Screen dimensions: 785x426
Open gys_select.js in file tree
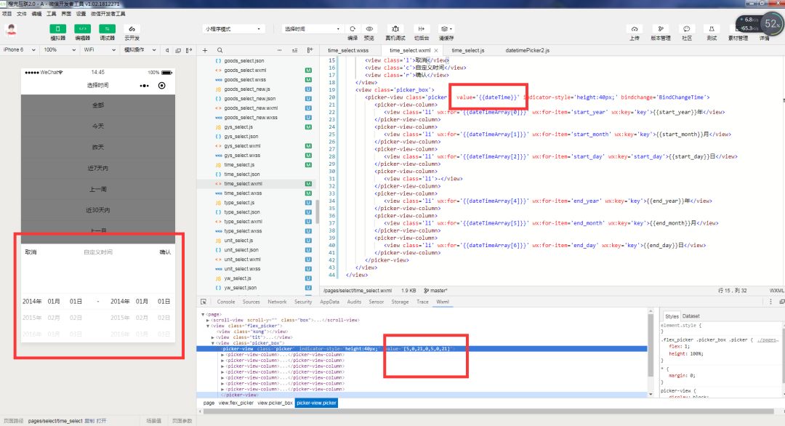[238, 127]
